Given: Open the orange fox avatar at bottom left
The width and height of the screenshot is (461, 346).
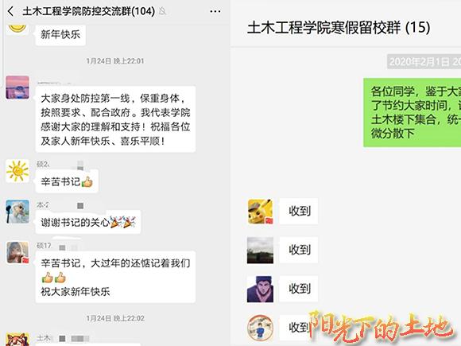Looking at the screenshot, I should coord(17,340).
